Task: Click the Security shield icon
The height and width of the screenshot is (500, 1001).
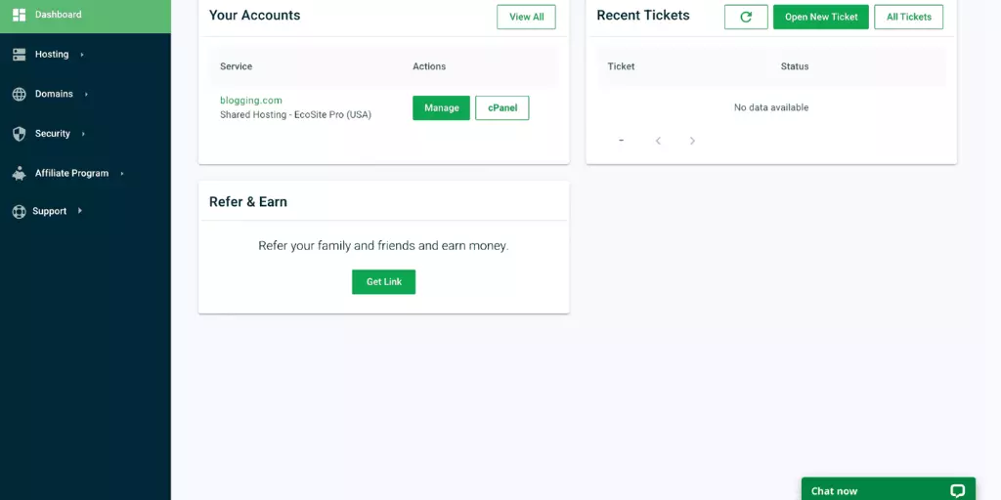Action: point(20,133)
